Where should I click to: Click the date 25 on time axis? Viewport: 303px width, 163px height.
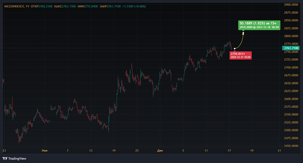click(x=137, y=151)
